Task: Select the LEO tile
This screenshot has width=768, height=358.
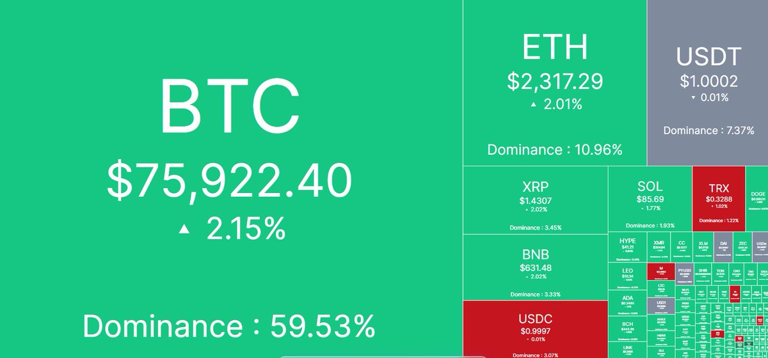Action: [x=627, y=276]
